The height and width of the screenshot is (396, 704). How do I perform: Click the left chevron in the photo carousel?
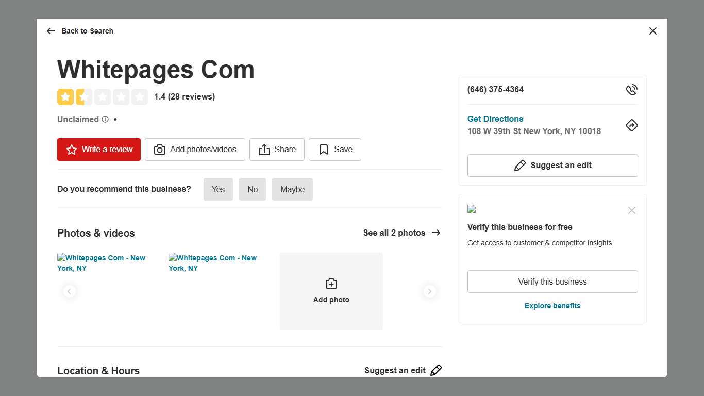70,291
